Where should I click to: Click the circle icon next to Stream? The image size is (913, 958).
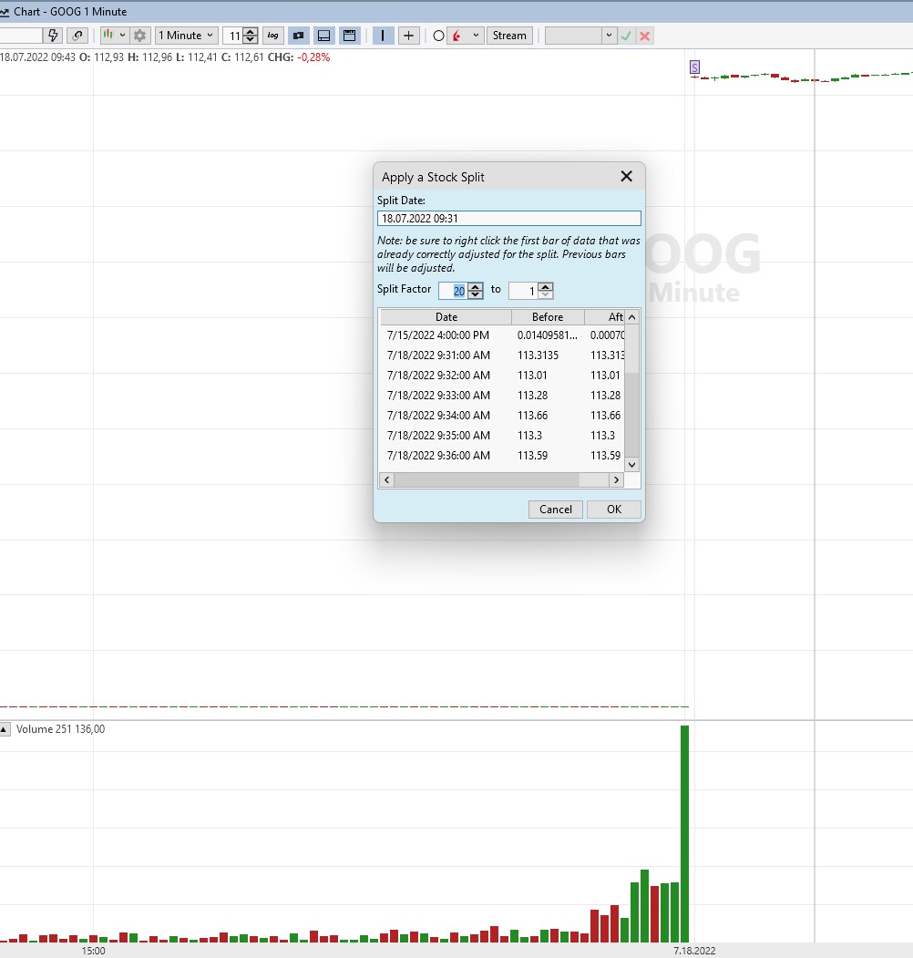pyautogui.click(x=438, y=36)
